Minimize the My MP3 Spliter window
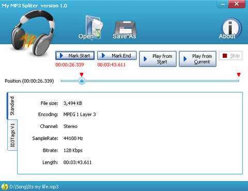Viewport: 248px width, 191px height. click(x=223, y=4)
